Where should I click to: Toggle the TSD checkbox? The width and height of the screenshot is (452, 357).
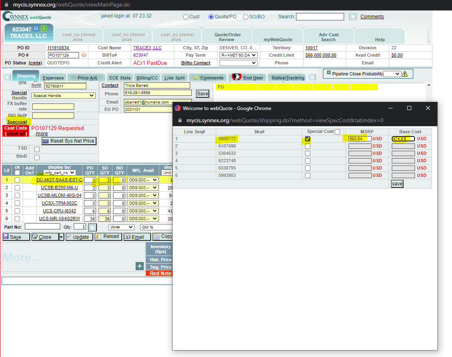pos(37,149)
